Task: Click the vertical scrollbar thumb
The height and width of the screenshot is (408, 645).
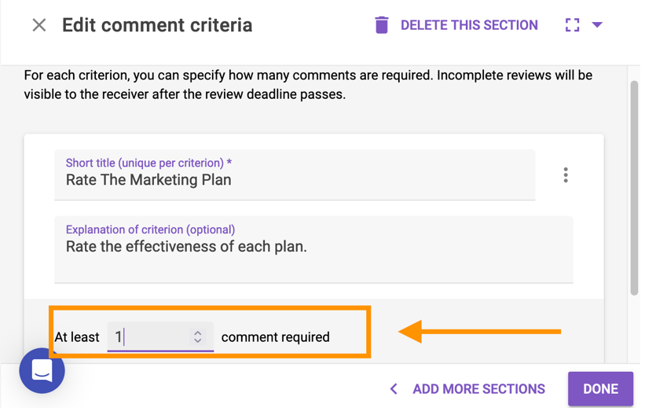Action: point(634,189)
